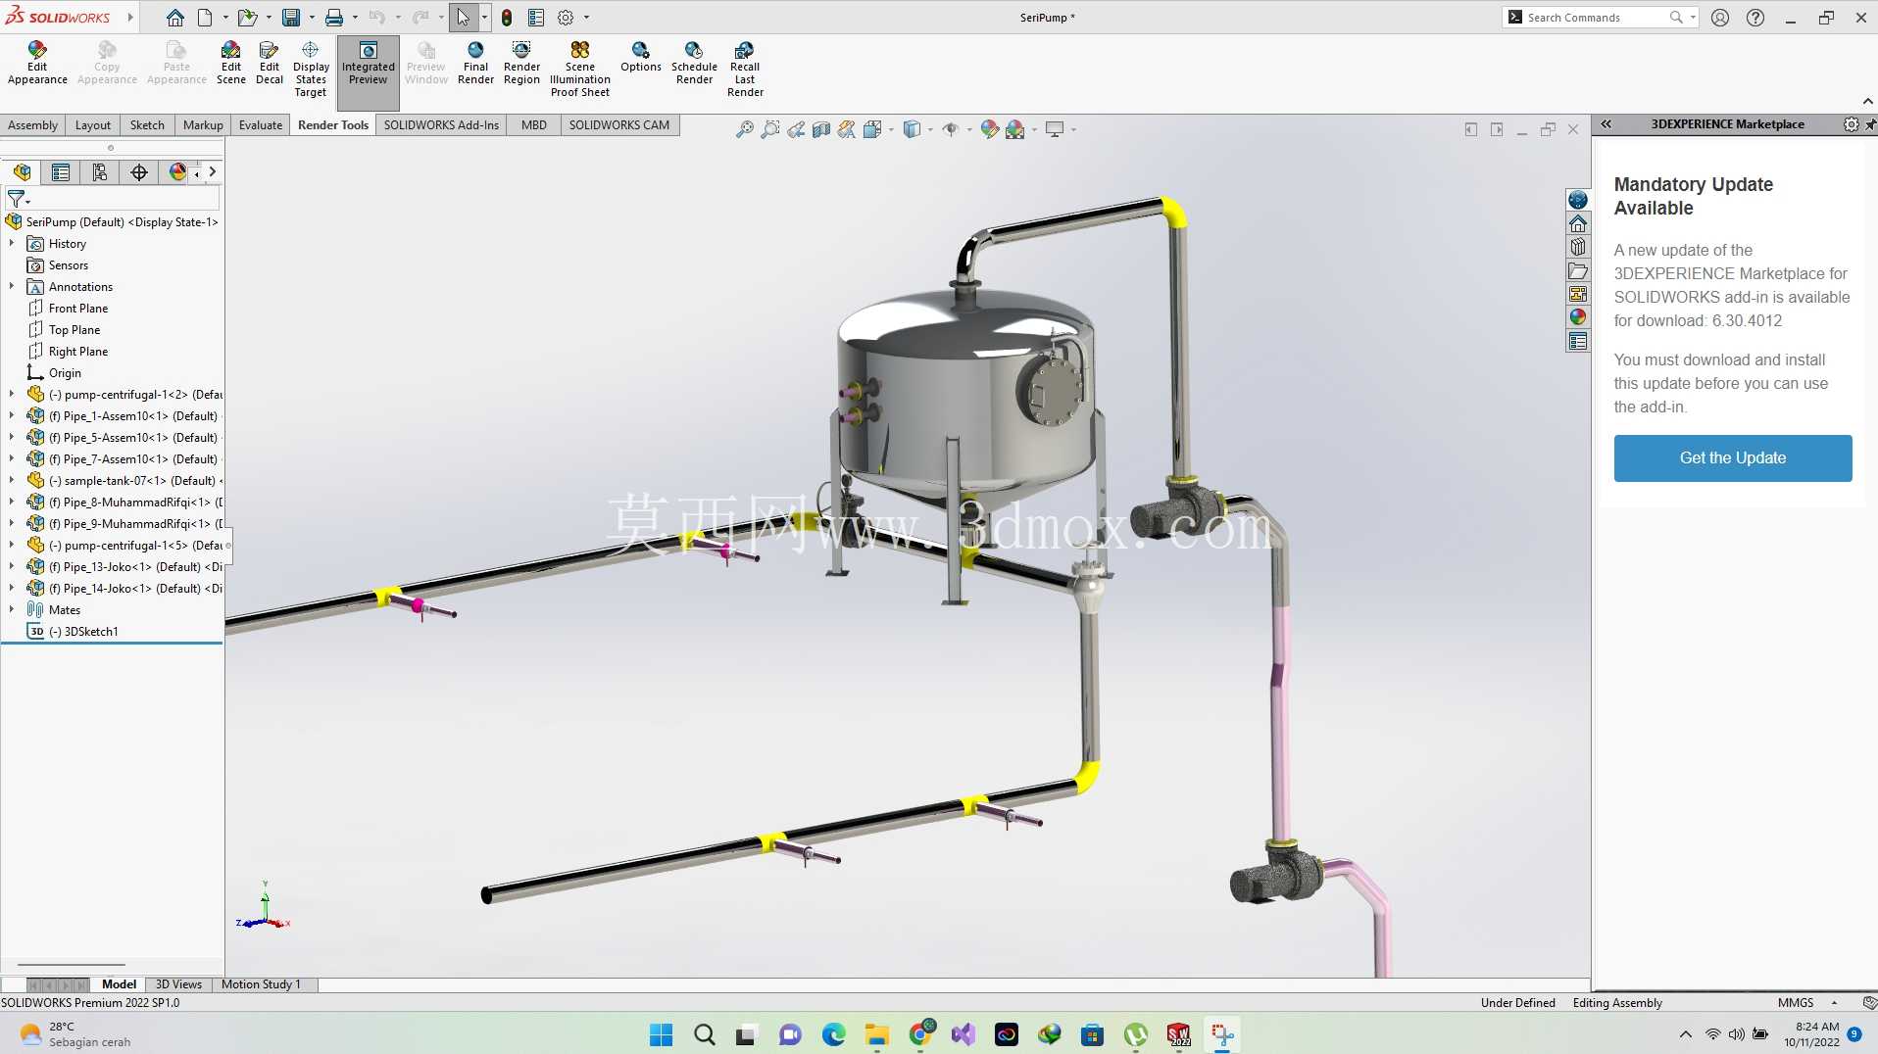
Task: Open render Options
Action: [640, 58]
